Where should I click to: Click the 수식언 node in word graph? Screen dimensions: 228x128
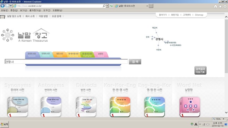176,45
